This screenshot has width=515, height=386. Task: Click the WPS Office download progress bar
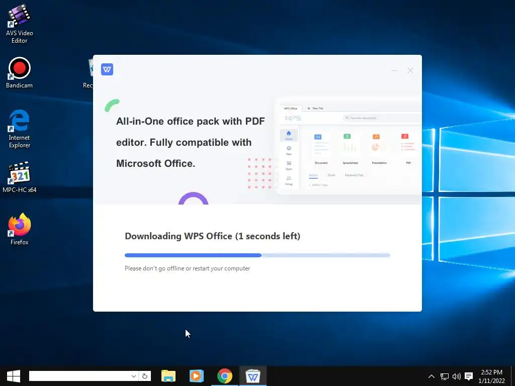(x=257, y=255)
